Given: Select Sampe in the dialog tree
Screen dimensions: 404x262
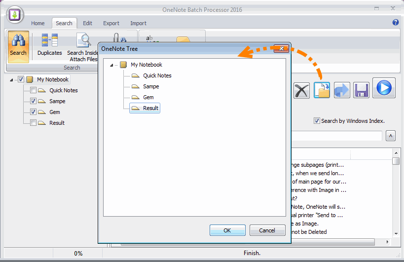Looking at the screenshot, I should pyautogui.click(x=151, y=86).
